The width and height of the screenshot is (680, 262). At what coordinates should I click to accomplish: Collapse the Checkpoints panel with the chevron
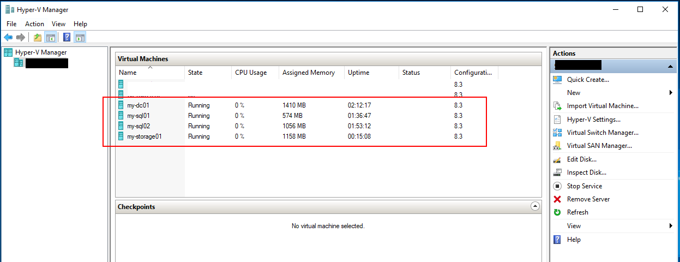coord(535,206)
